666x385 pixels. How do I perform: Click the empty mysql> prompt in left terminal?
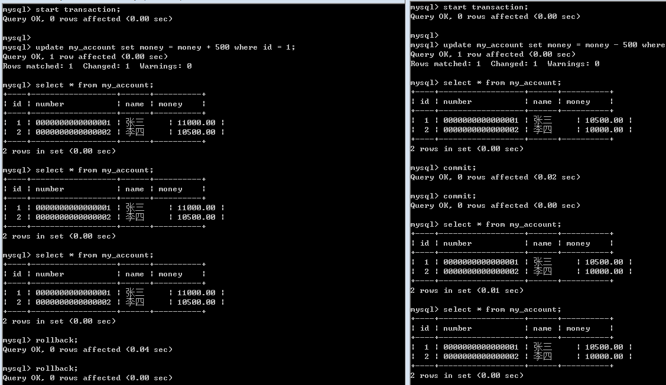click(17, 38)
